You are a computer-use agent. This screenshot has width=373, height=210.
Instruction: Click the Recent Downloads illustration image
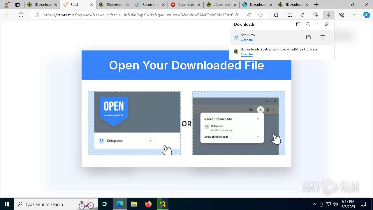coord(239,123)
